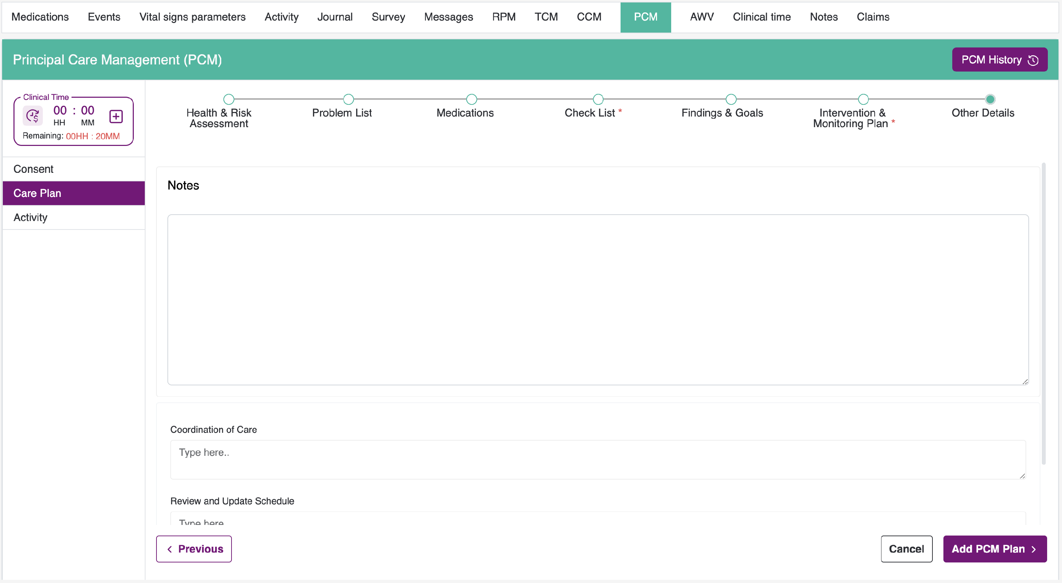The image size is (1062, 583).
Task: Open the Findings & Goals step circle
Action: [x=731, y=100]
